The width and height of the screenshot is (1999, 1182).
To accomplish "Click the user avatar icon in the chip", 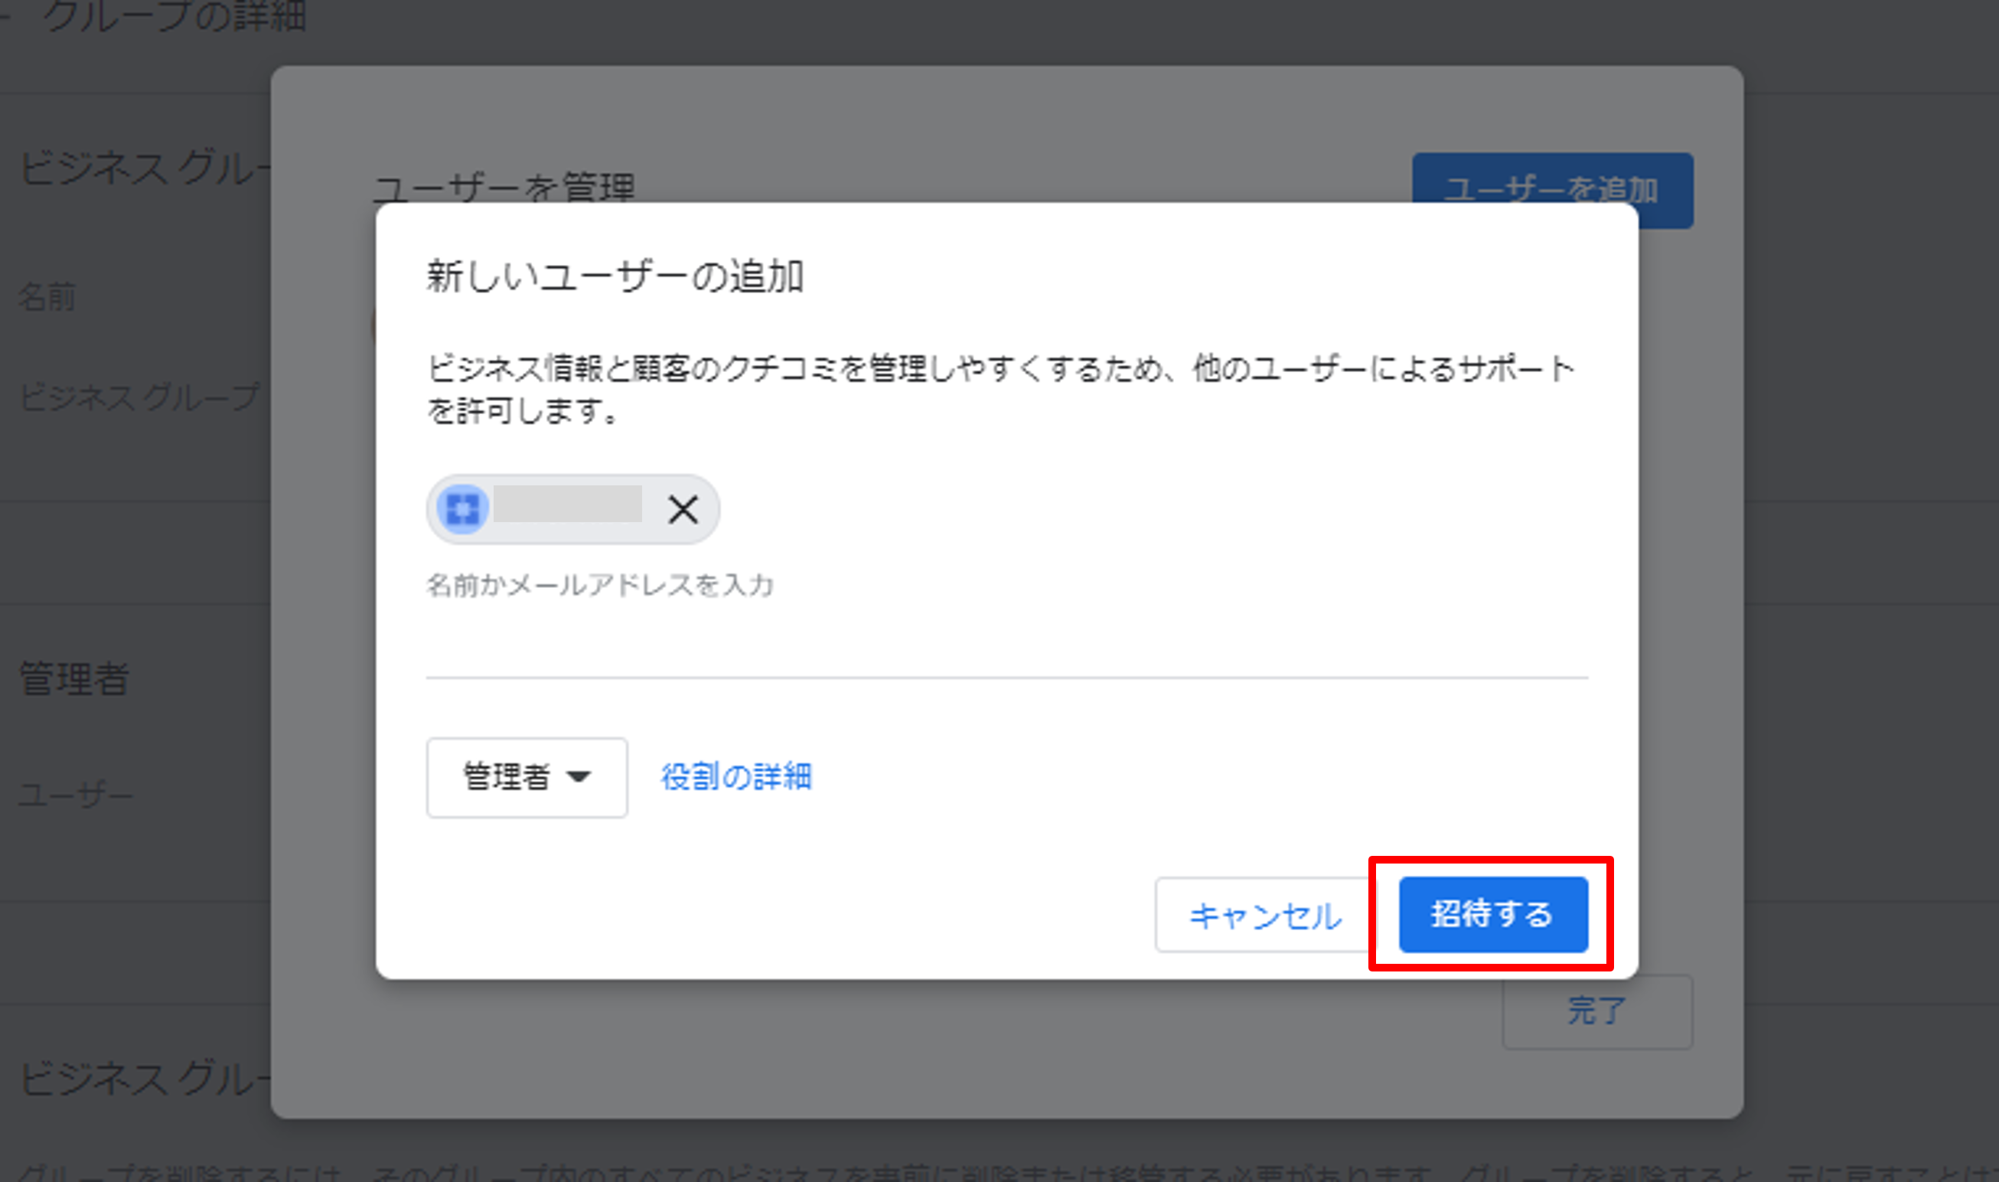I will pos(462,510).
